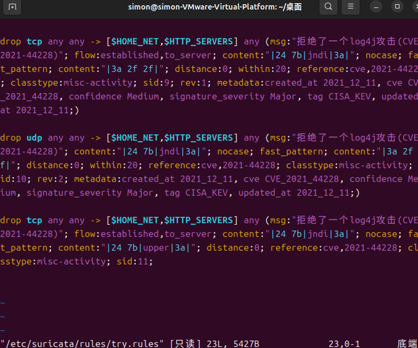Click classtype:misc-activity before sid:9
Viewport: 418px width, 348px height.
point(71,83)
